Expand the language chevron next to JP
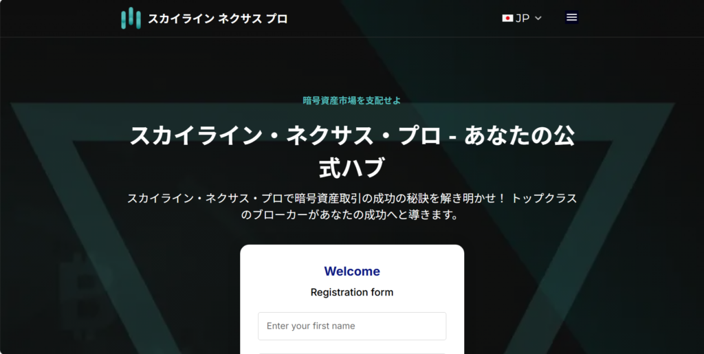The width and height of the screenshot is (704, 354). pos(538,19)
